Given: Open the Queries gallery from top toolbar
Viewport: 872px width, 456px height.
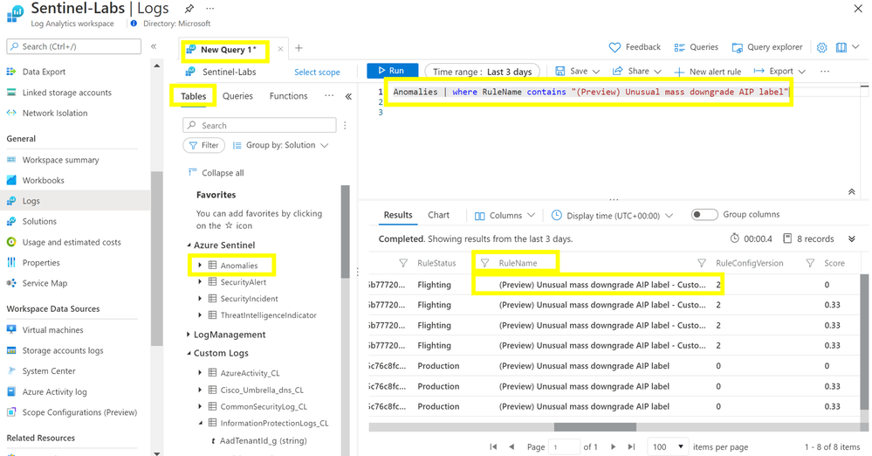Looking at the screenshot, I should tap(696, 47).
